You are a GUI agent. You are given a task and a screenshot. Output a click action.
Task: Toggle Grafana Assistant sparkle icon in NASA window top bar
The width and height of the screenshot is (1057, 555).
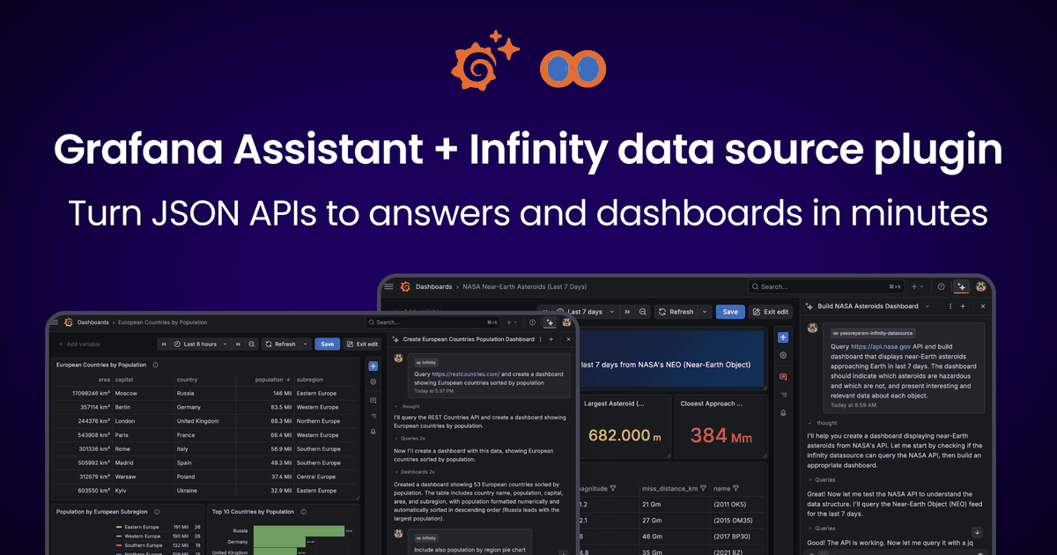961,286
